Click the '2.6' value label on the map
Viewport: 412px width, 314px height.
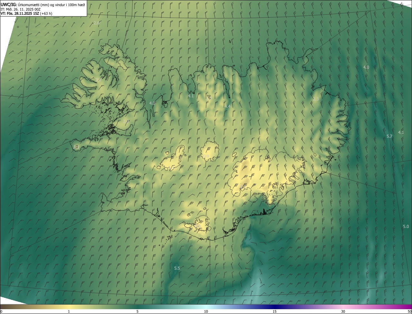[96, 23]
